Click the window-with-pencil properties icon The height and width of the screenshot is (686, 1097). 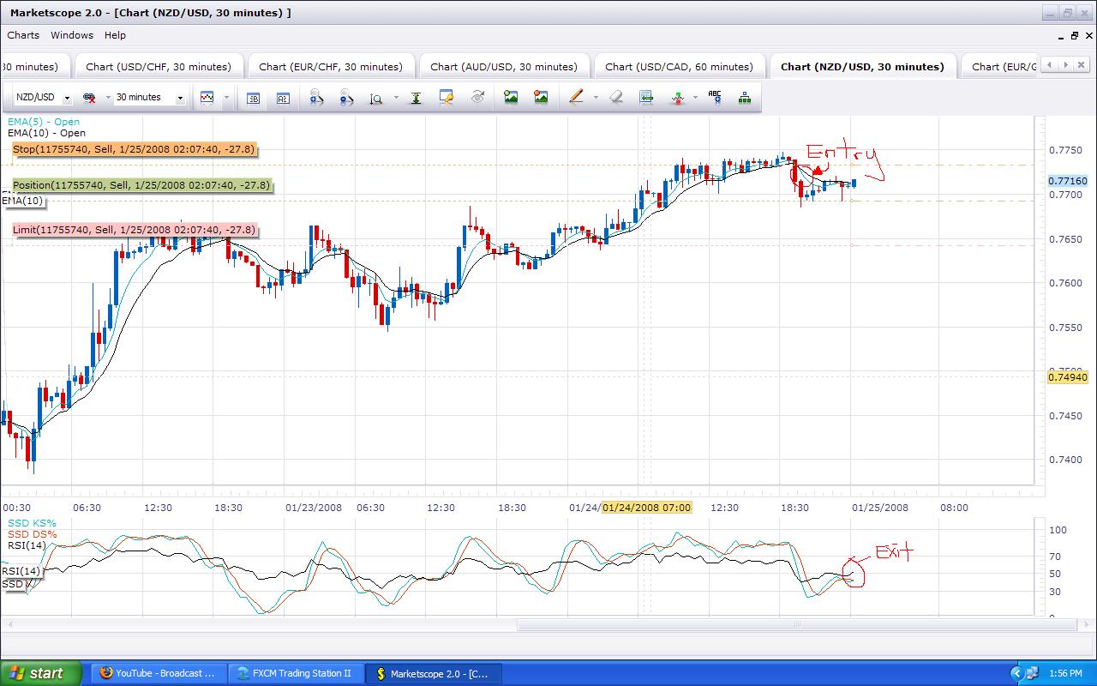coord(447,98)
